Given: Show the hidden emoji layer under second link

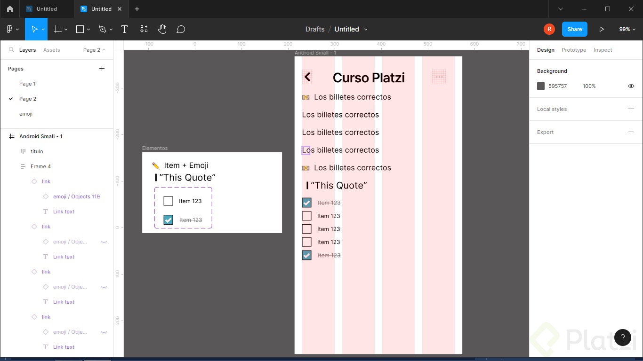Looking at the screenshot, I should (x=104, y=242).
